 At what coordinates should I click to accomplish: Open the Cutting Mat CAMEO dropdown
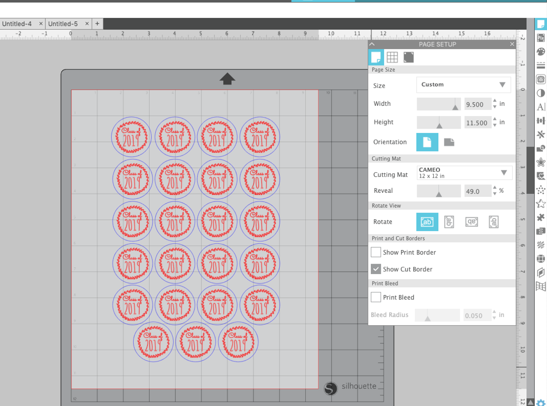tap(464, 173)
